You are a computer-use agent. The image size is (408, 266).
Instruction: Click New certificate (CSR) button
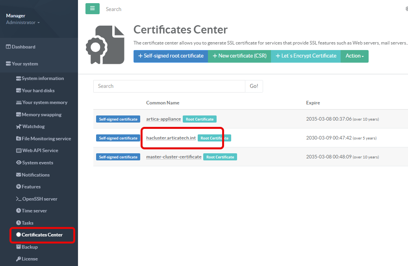(x=239, y=56)
